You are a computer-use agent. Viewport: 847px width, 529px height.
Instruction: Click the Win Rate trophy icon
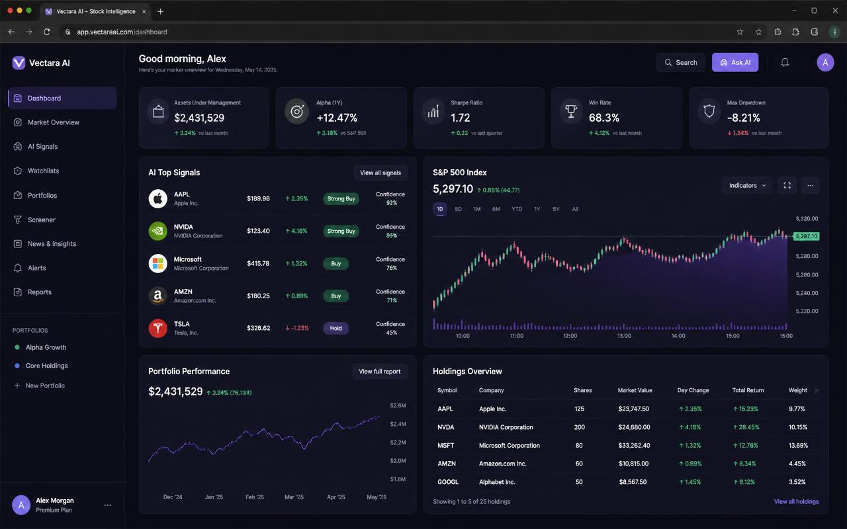point(570,111)
